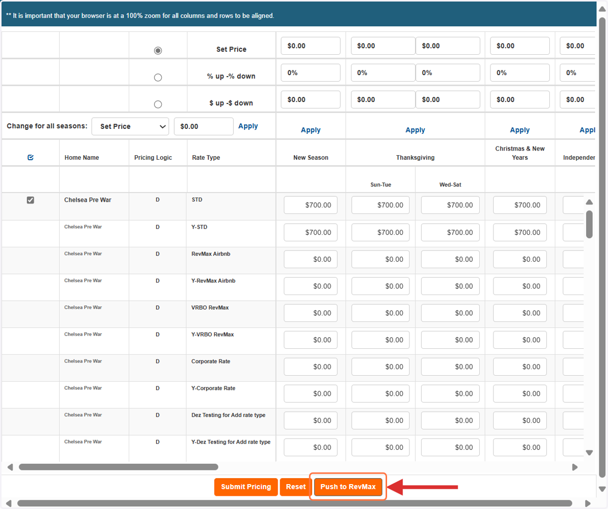
Task: Click the Push to RevMax button
Action: (348, 487)
